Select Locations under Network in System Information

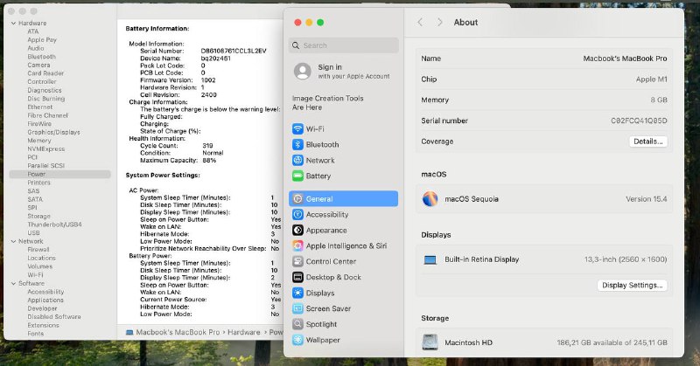pyautogui.click(x=41, y=258)
